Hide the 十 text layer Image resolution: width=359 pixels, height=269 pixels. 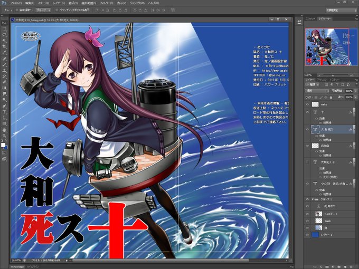pyautogui.click(x=307, y=112)
